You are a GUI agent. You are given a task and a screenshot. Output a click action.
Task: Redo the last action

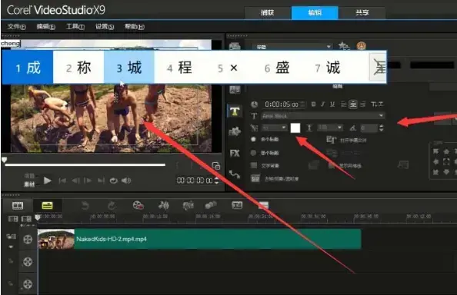[112, 206]
